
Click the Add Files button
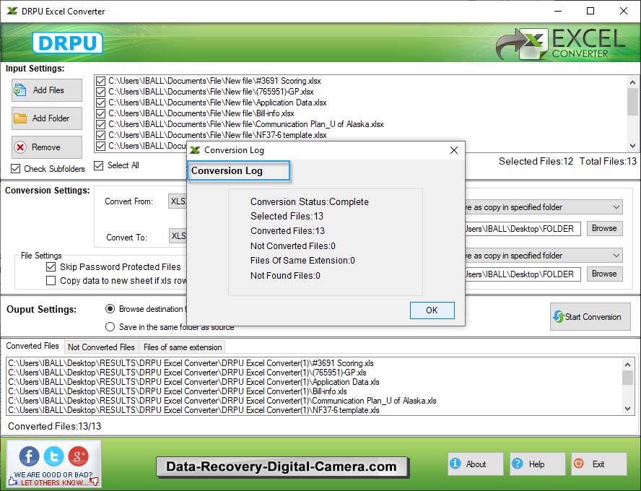coord(47,90)
